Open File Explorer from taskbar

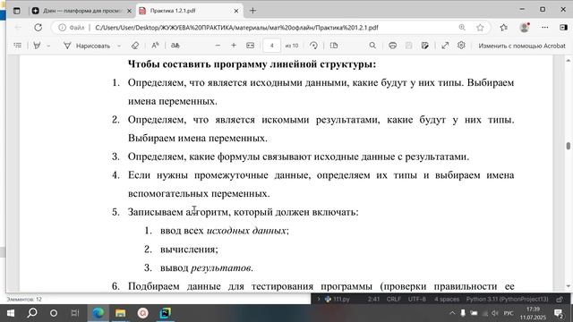(120, 313)
